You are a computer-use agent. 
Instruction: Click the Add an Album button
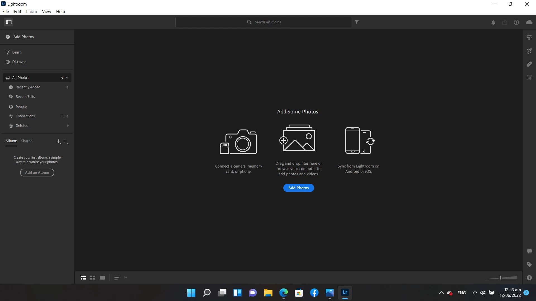click(x=37, y=173)
